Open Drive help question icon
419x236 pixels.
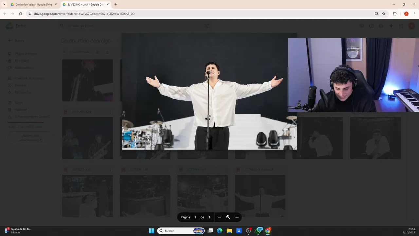click(x=371, y=26)
